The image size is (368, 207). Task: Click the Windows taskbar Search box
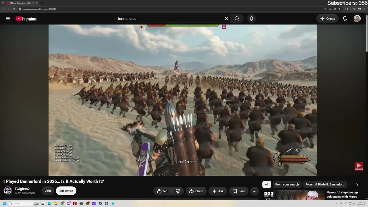(24, 204)
